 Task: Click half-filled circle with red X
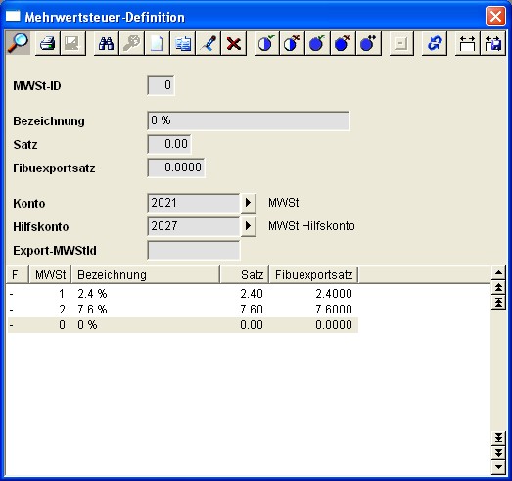point(292,43)
